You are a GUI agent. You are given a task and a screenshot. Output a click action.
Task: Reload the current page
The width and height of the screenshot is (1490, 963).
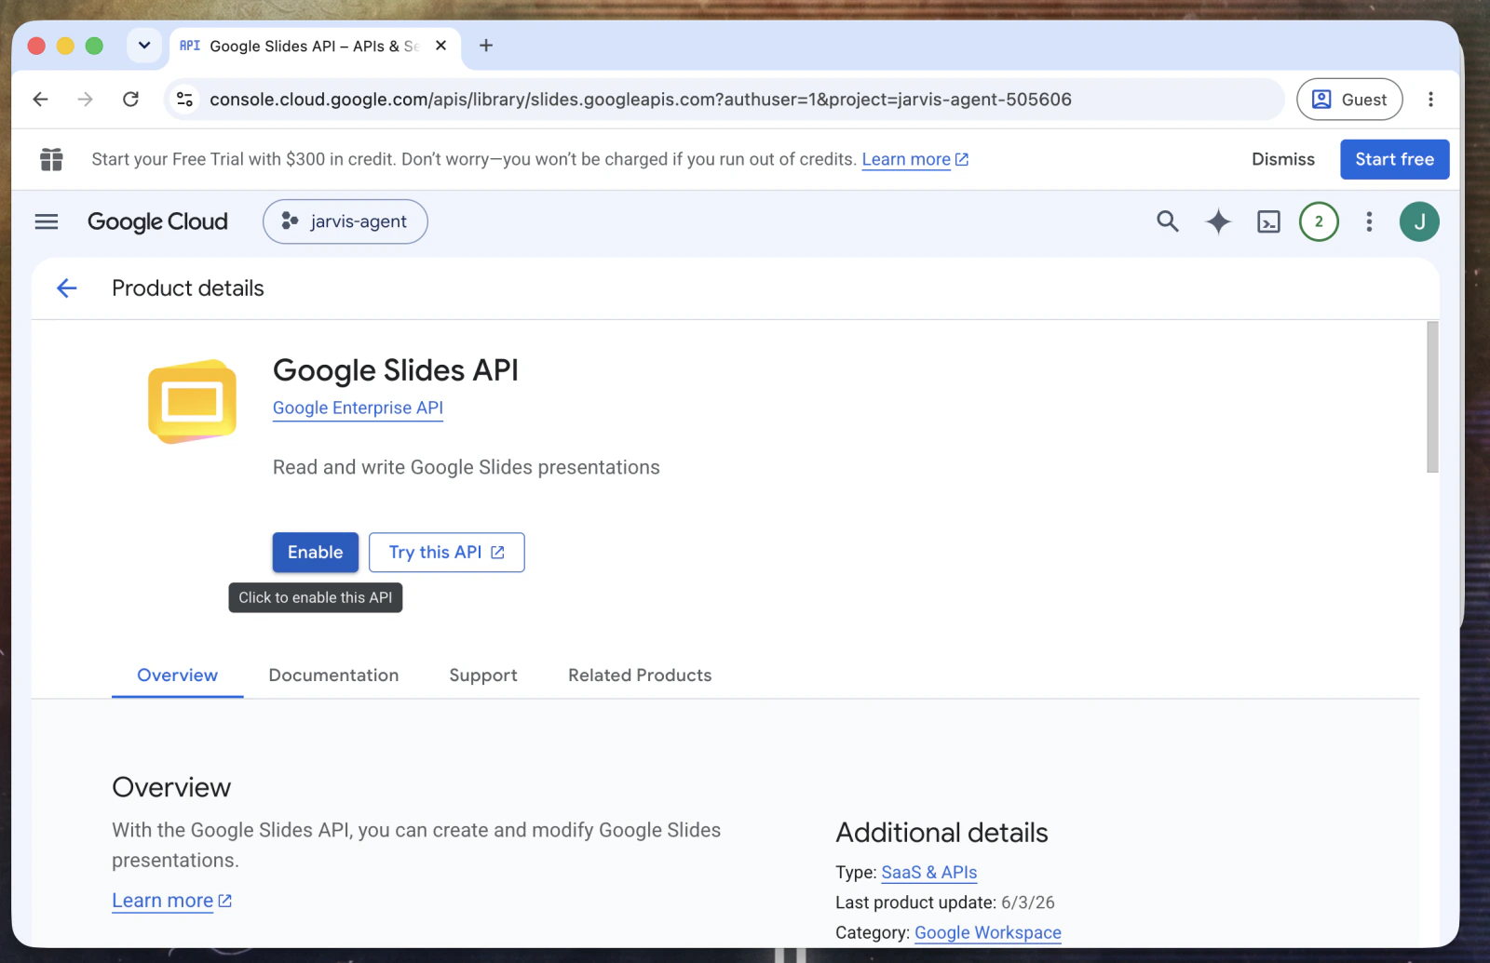pyautogui.click(x=130, y=100)
